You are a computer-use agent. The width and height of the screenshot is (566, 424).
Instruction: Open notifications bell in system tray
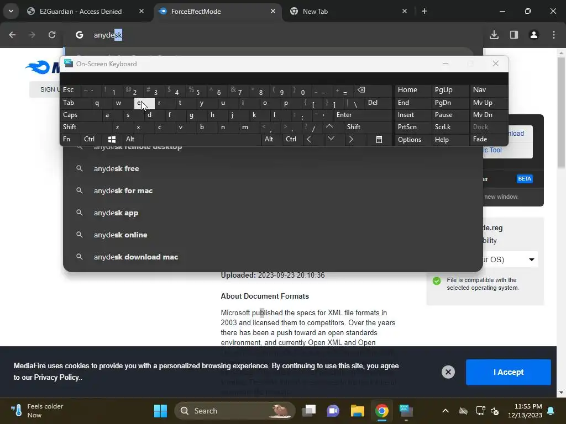coord(551,411)
